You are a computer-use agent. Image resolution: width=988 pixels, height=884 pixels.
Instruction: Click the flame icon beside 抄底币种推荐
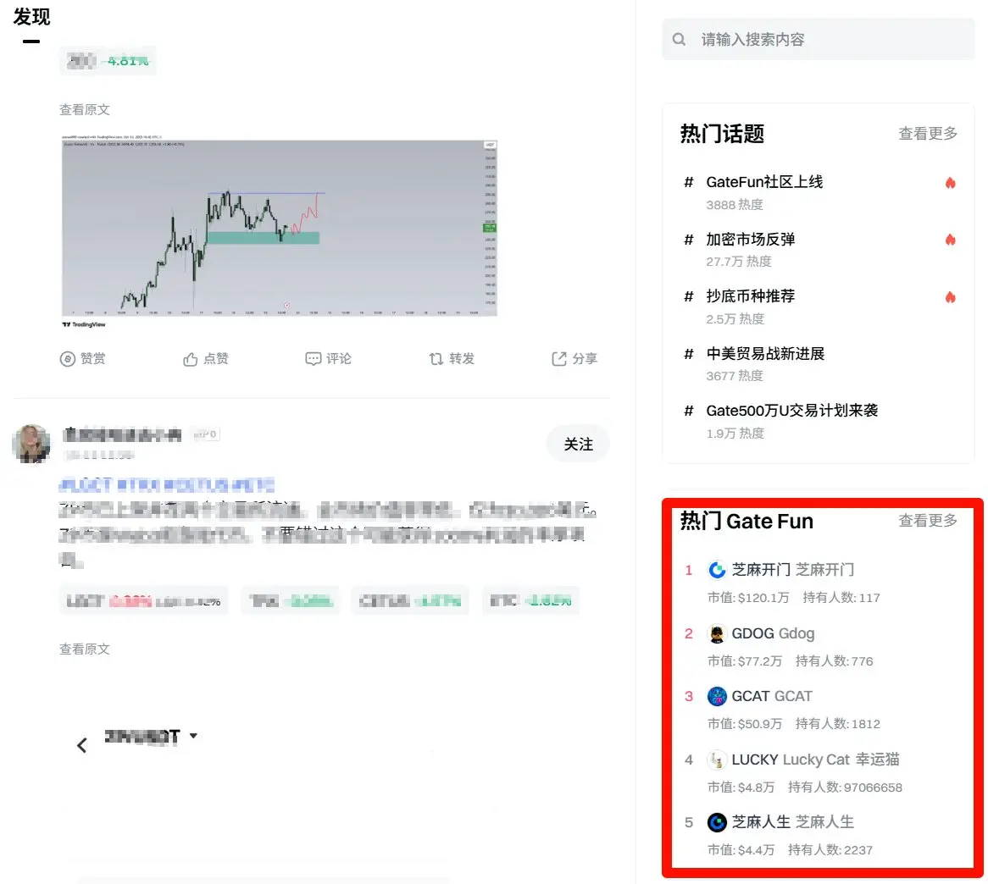coord(950,297)
